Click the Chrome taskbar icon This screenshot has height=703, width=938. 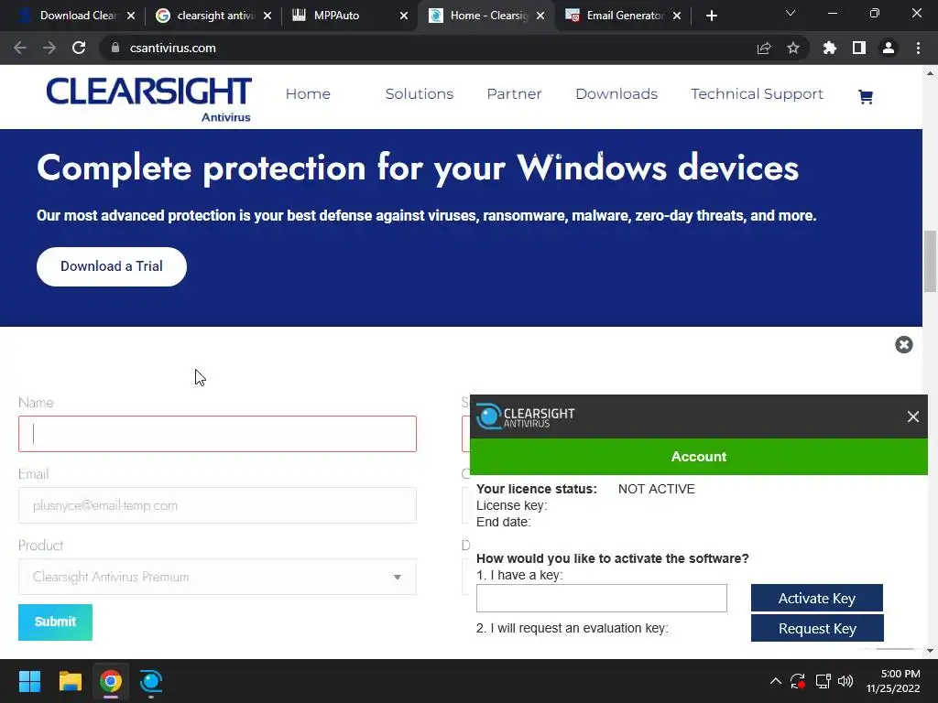[111, 681]
